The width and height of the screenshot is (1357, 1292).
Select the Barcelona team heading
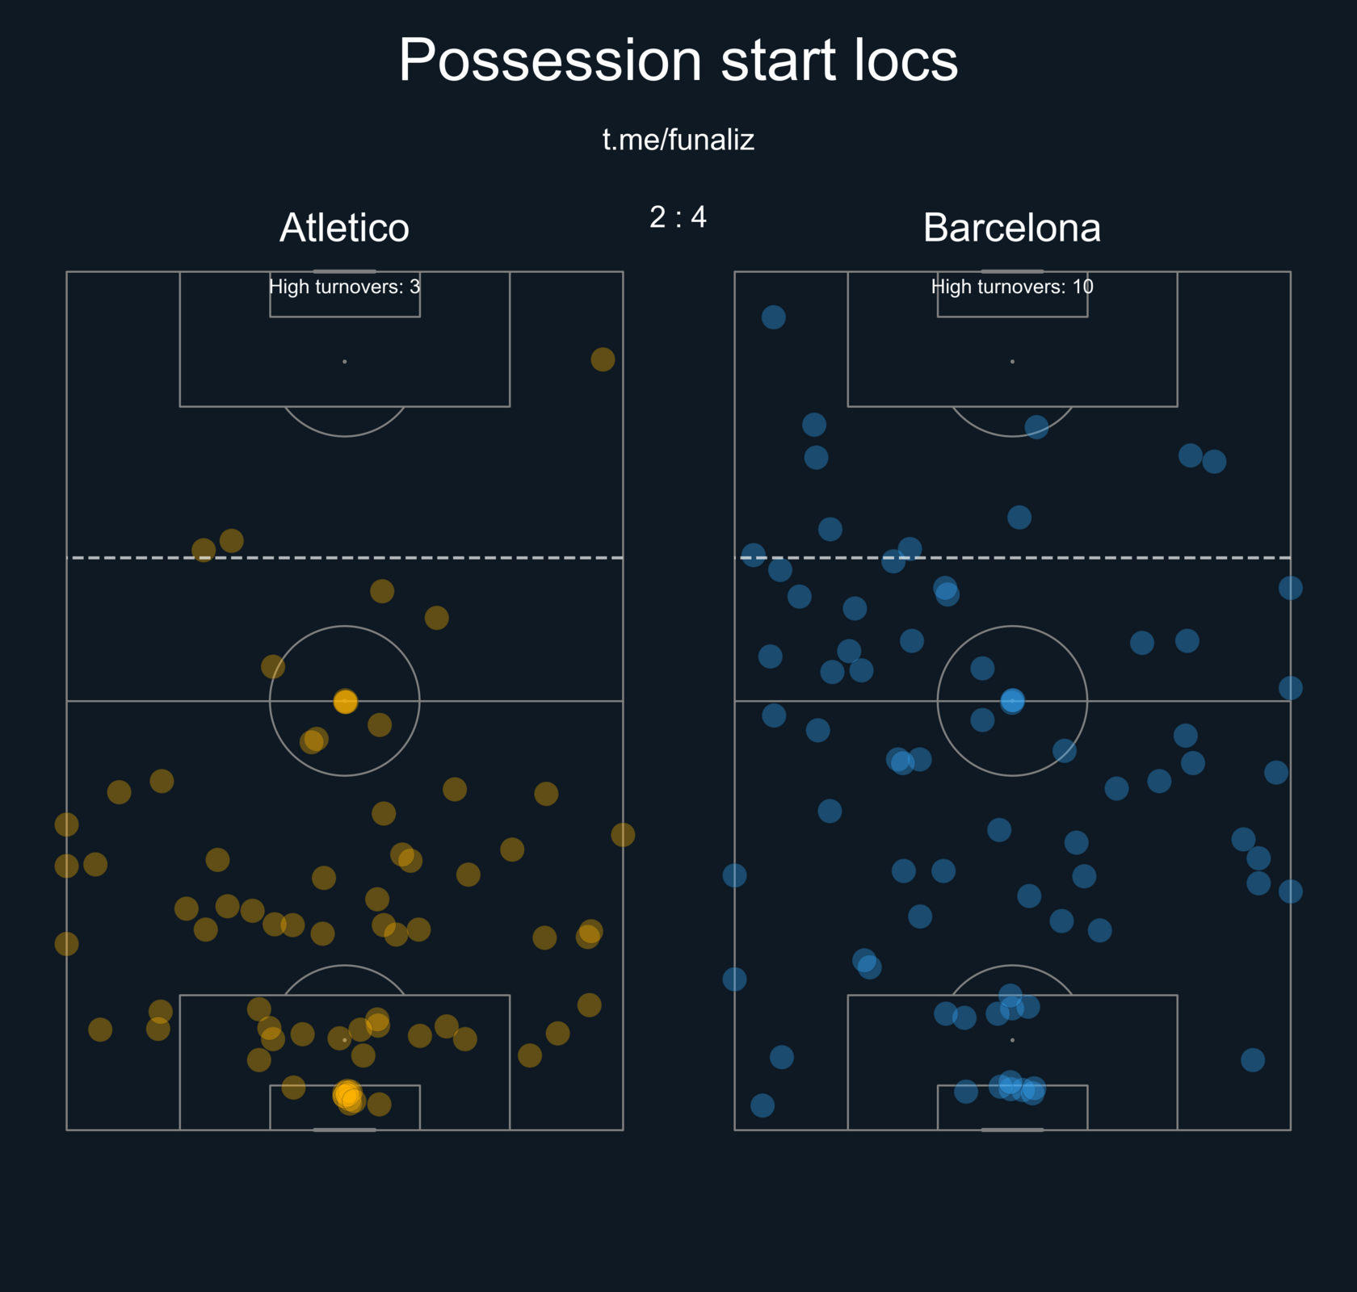pyautogui.click(x=1012, y=228)
